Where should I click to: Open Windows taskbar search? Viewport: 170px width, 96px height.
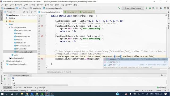(7, 94)
